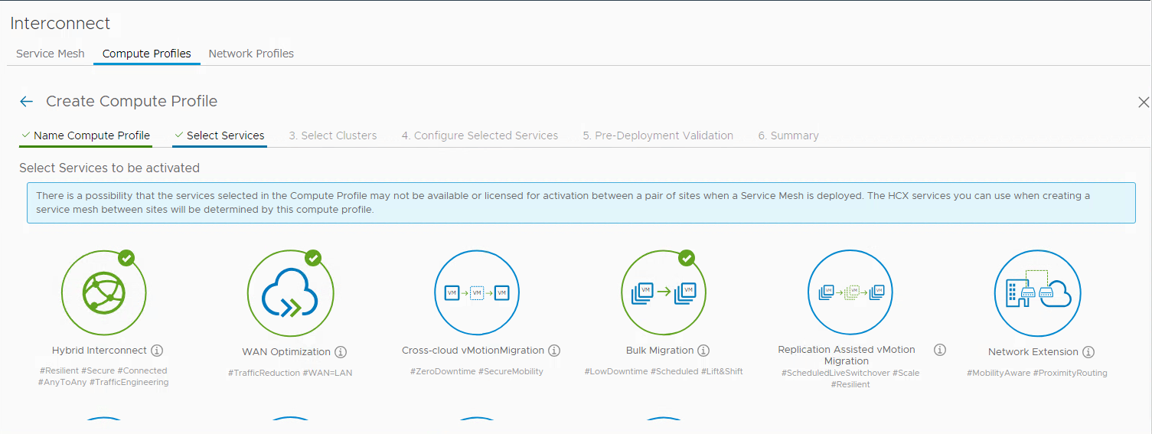Click the Network Extension label
The height and width of the screenshot is (434, 1152).
tap(1033, 352)
